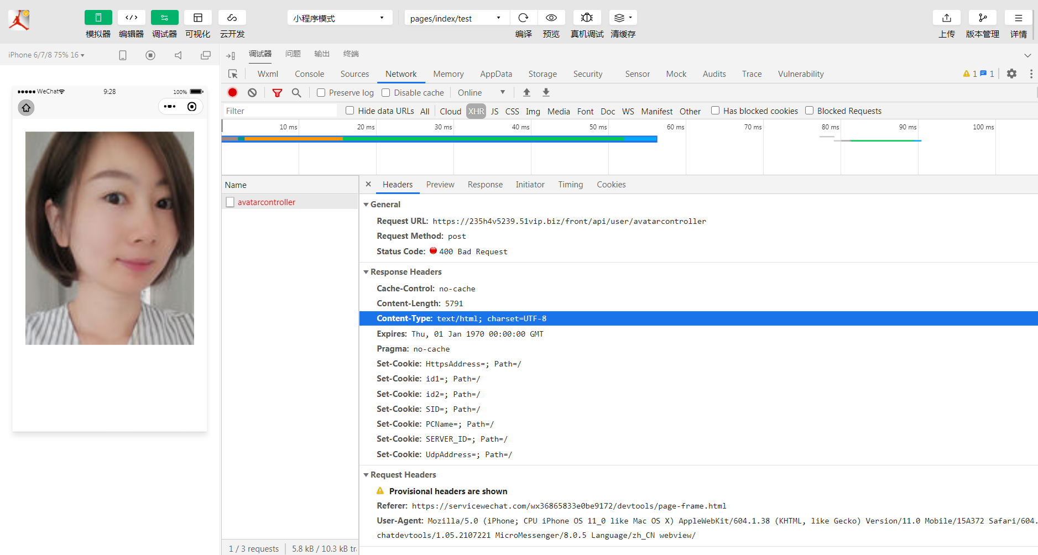The height and width of the screenshot is (555, 1038).
Task: Open DevTools settings gear icon
Action: click(1011, 74)
